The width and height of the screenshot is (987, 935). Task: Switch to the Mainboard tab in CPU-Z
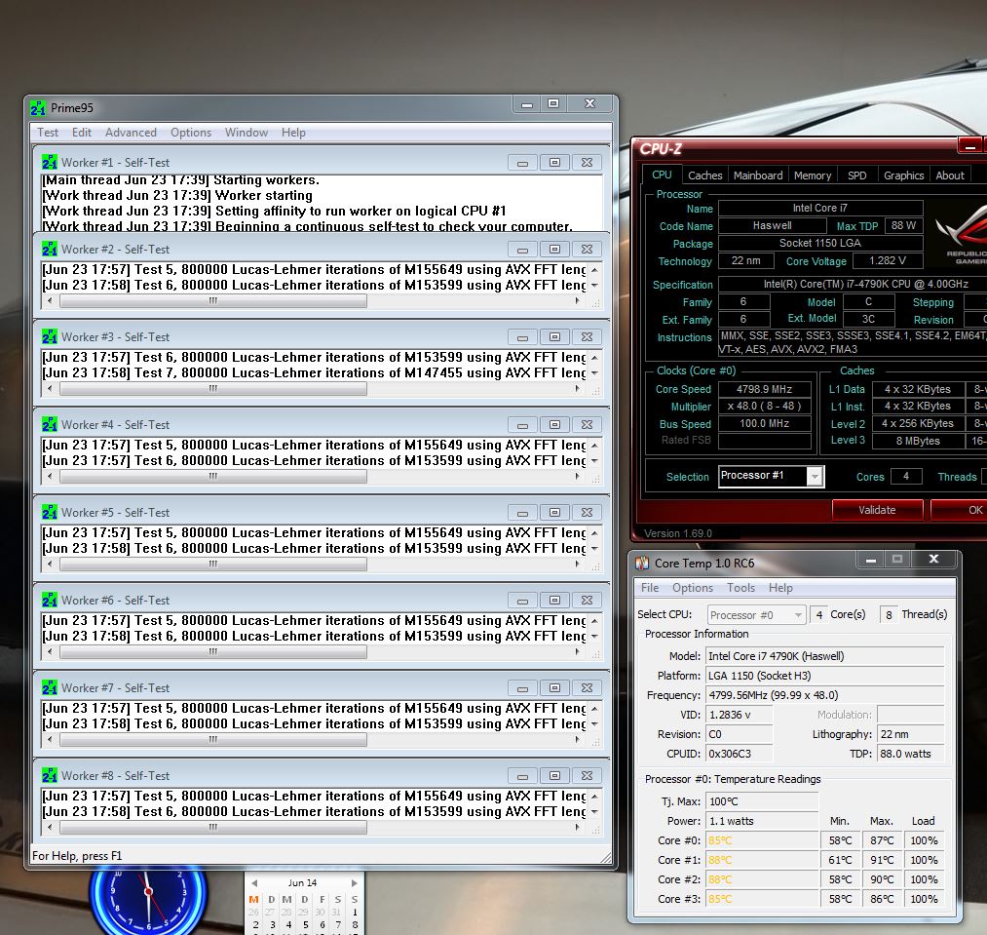758,175
